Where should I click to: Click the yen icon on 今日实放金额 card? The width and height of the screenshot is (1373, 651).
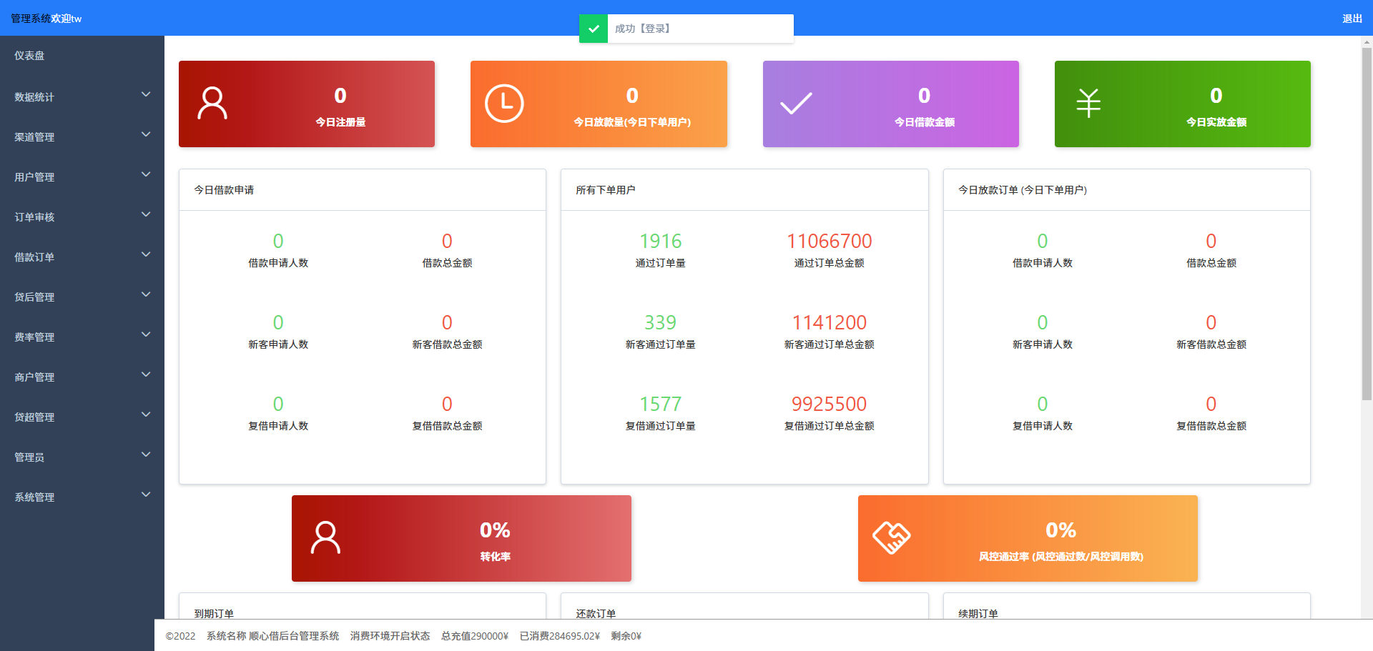pyautogui.click(x=1088, y=104)
